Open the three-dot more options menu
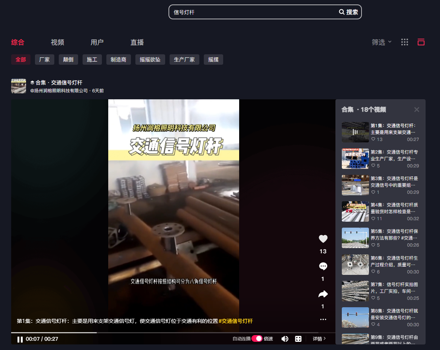The image size is (440, 350). point(323,320)
